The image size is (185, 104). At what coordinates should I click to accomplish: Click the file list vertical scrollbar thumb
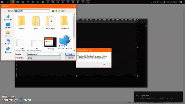(74, 27)
